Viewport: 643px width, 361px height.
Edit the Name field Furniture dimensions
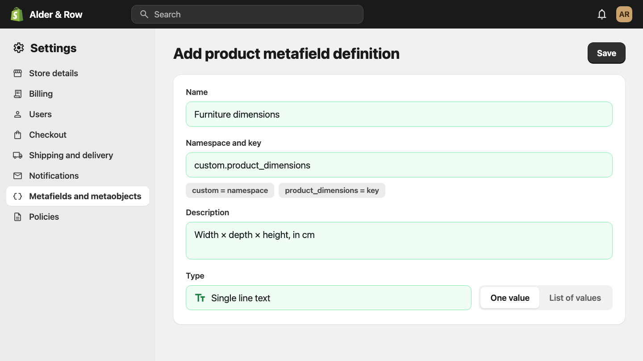coord(399,114)
